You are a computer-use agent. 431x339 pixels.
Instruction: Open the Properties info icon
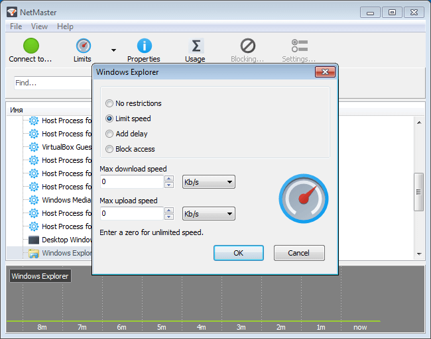[145, 46]
